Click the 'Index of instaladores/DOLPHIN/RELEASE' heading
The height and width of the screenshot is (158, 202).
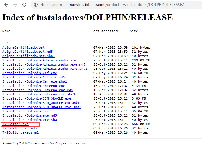click(x=88, y=18)
